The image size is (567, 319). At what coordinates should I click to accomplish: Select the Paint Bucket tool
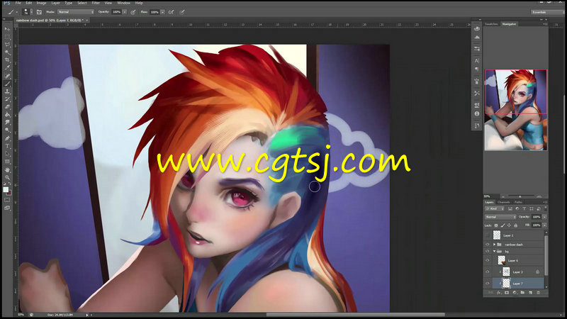7,115
